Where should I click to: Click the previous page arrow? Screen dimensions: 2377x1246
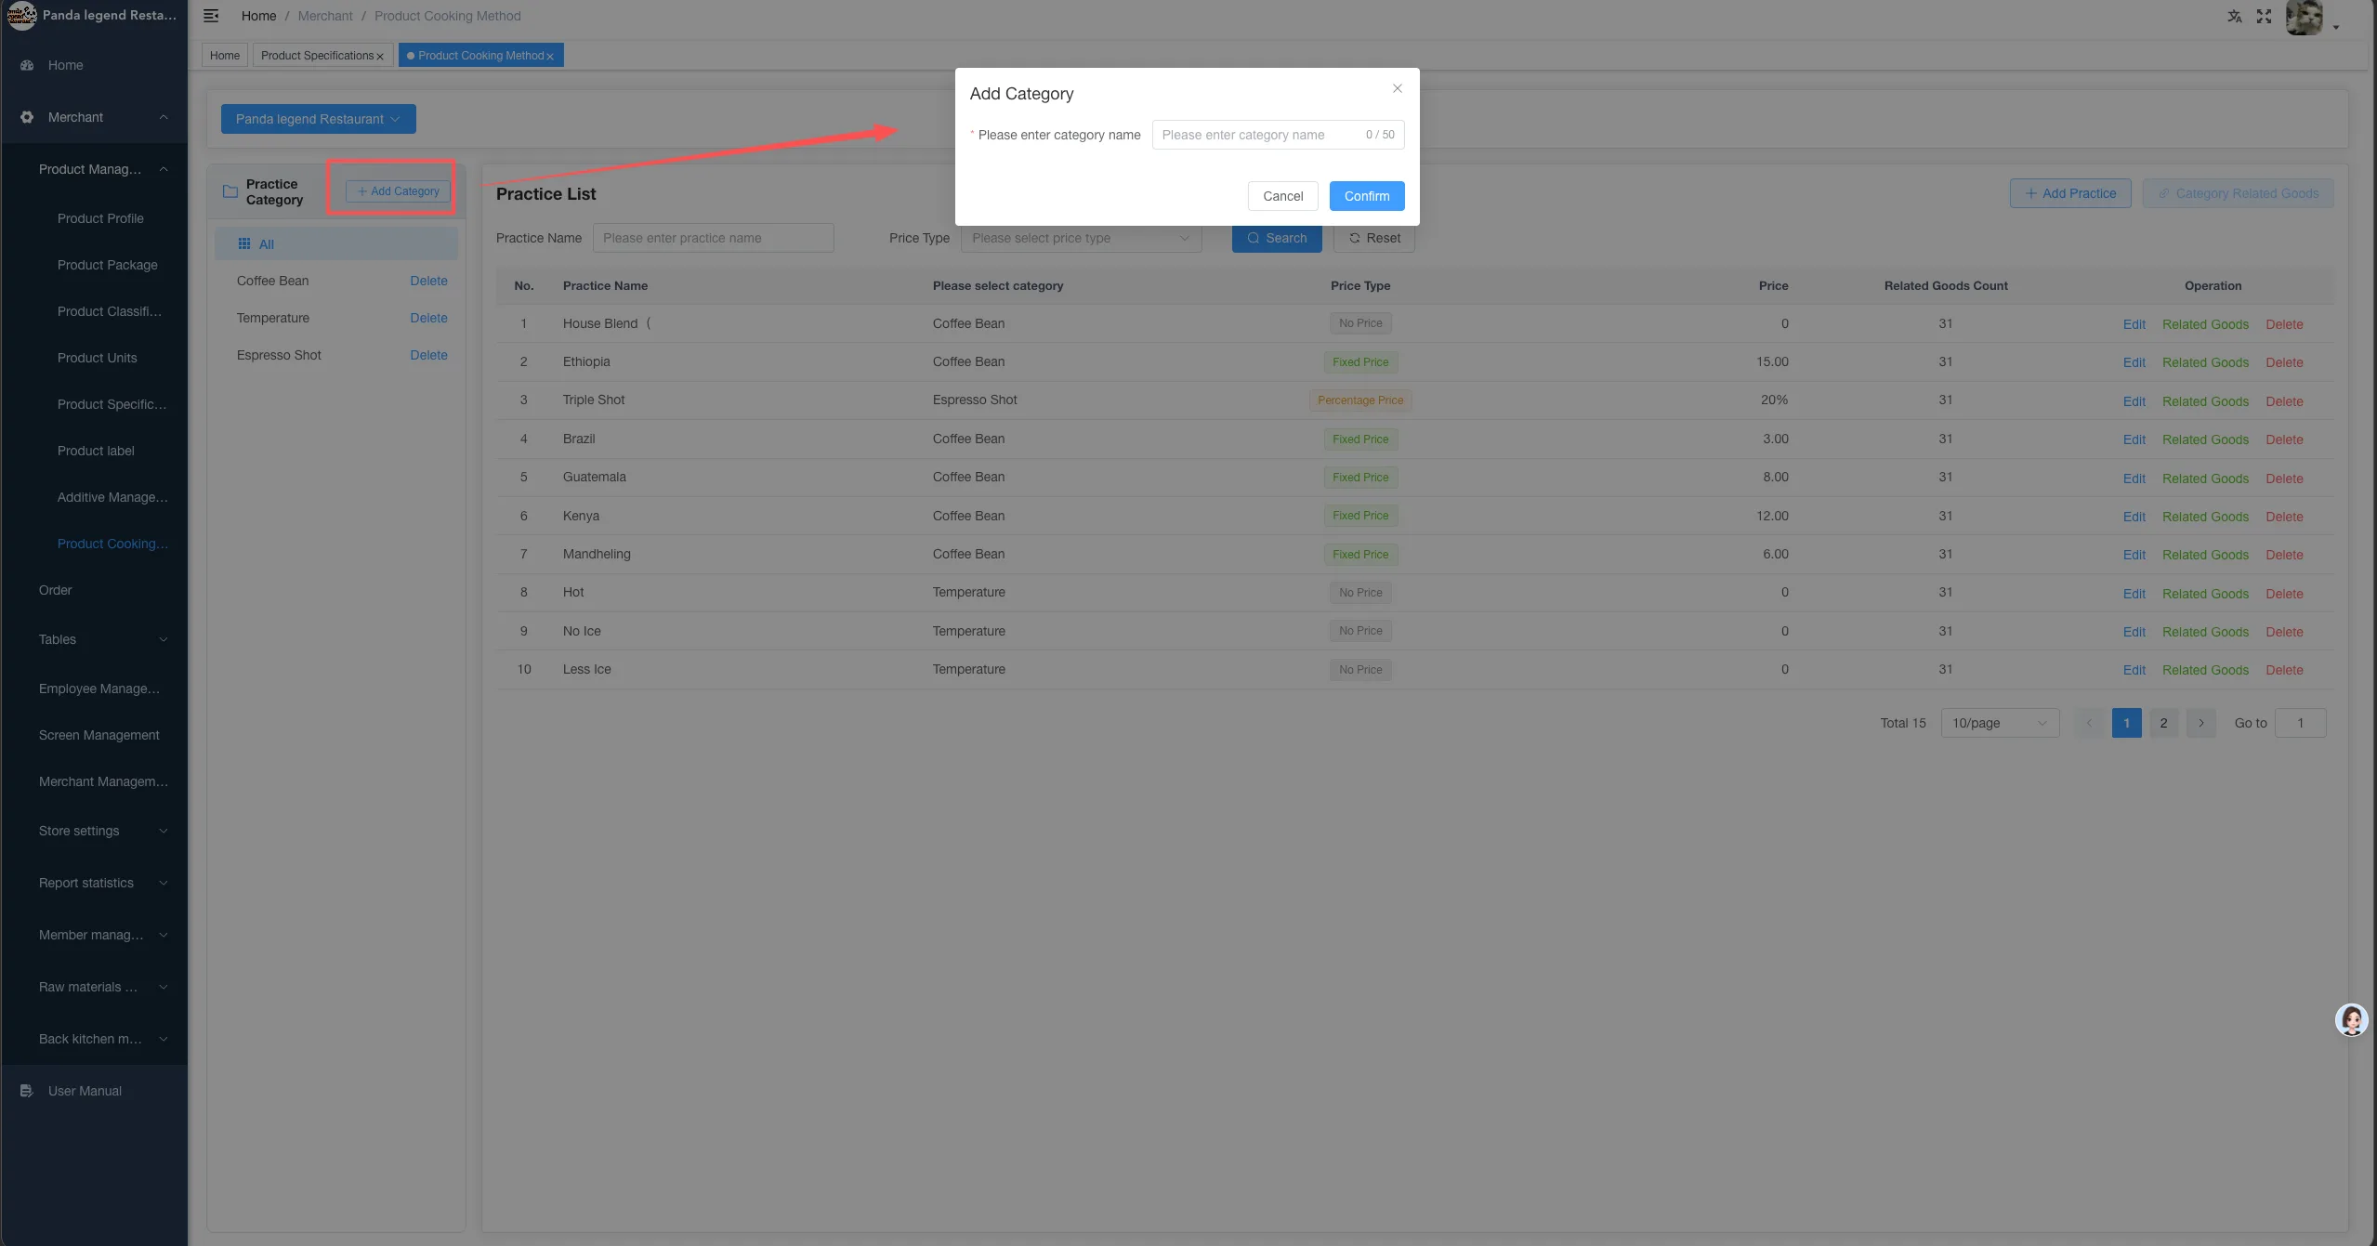pyautogui.click(x=2089, y=723)
